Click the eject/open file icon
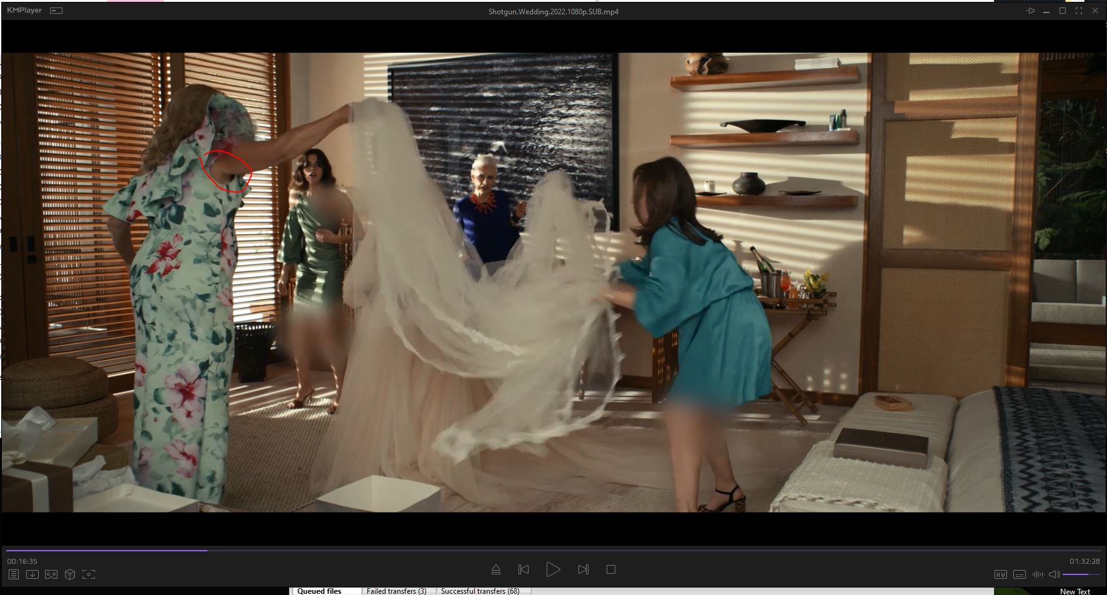The image size is (1107, 595). pos(495,569)
